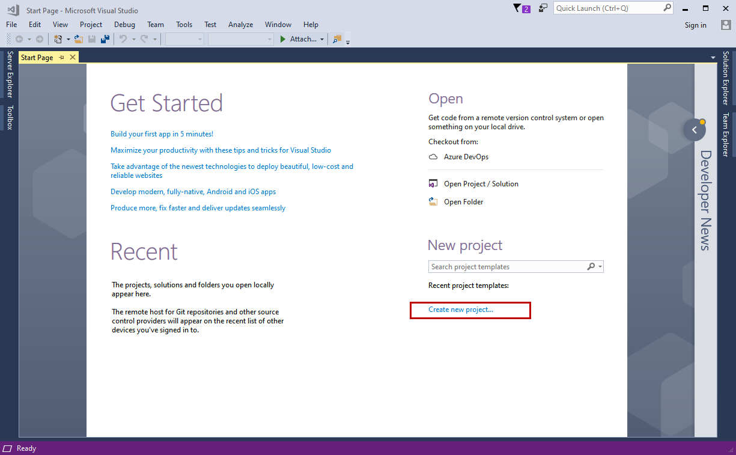
Task: Open the Solution Explorer side tab
Action: point(726,78)
